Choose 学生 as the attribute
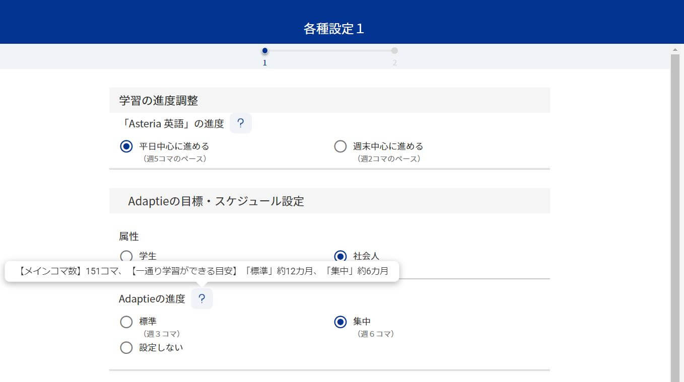This screenshot has width=684, height=382. [126, 256]
